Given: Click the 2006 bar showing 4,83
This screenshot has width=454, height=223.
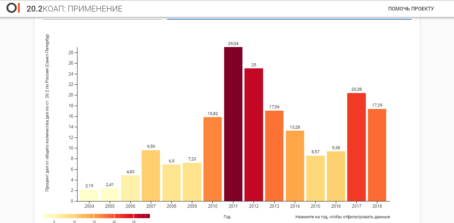Looking at the screenshot, I should [x=130, y=188].
